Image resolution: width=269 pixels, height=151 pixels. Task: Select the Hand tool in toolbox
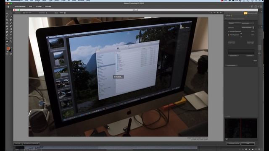7,42
